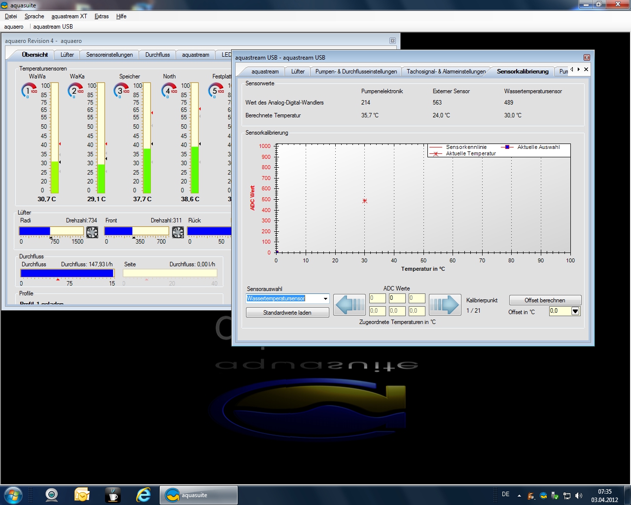Switch to the Pumpen- & Durchflusseinstellungen tab
The image size is (631, 505).
tap(356, 72)
